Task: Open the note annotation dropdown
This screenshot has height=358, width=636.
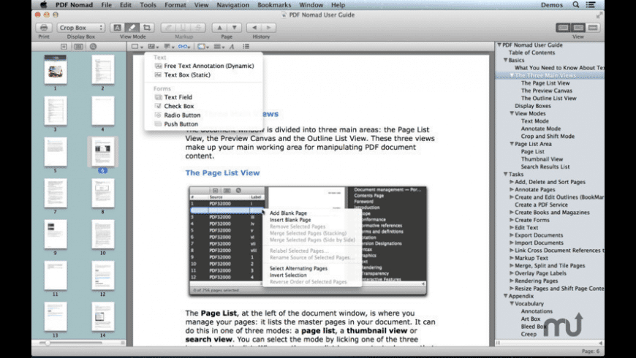Action: [169, 47]
